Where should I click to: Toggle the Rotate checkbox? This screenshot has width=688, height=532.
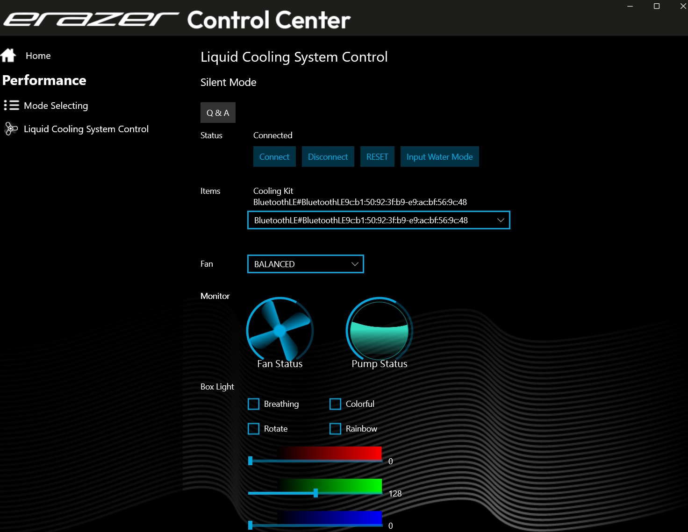pos(253,429)
